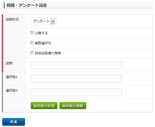Click the 設問形式 row label
The image size is (155, 127).
(x=12, y=20)
